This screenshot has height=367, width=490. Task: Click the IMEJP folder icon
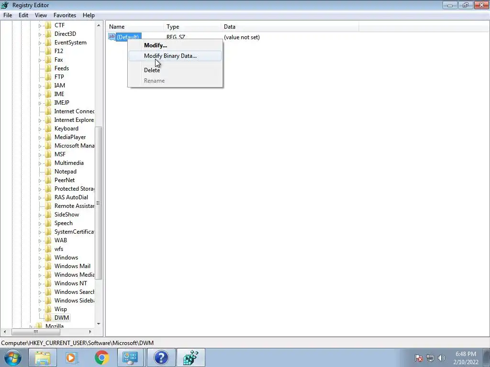coord(48,103)
